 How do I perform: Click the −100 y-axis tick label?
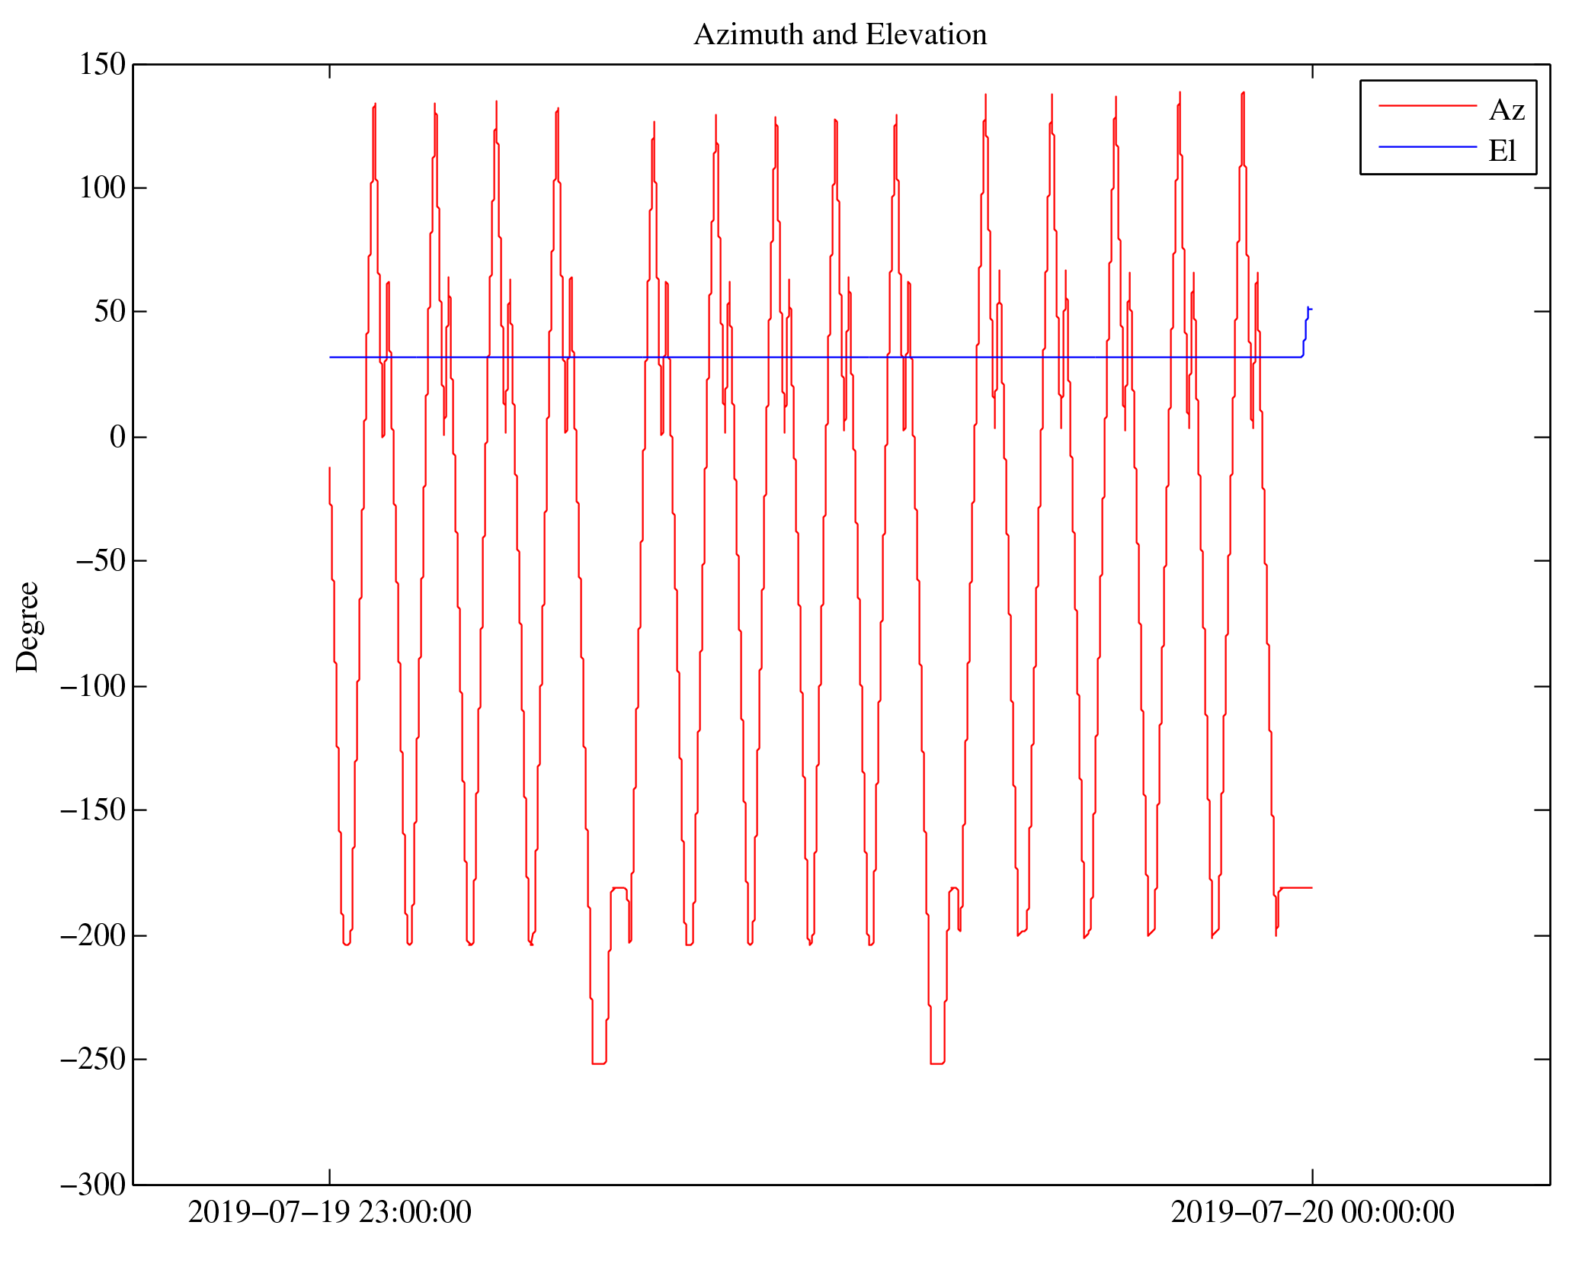click(92, 686)
